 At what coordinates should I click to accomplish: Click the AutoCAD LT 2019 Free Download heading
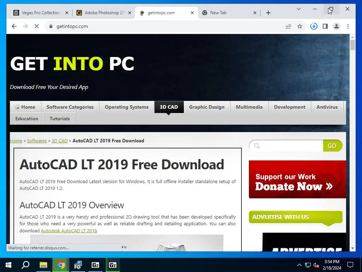(122, 164)
